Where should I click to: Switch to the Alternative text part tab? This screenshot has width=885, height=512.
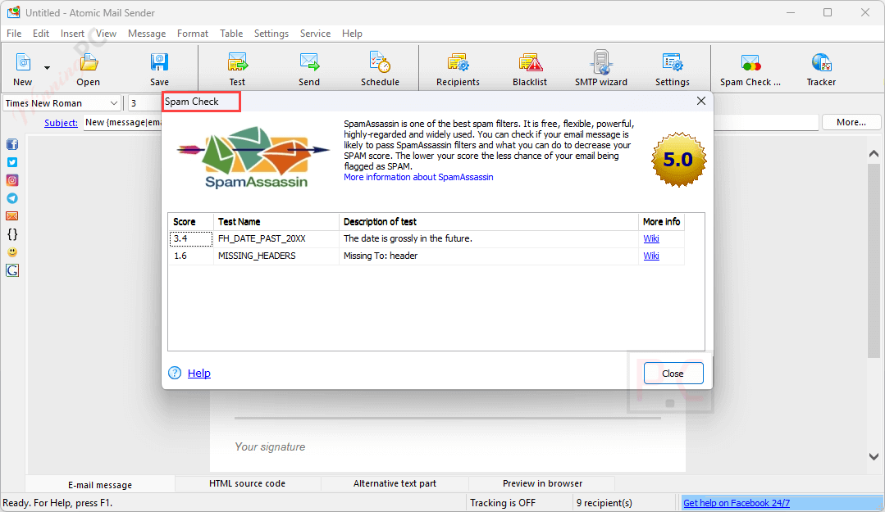coord(395,483)
